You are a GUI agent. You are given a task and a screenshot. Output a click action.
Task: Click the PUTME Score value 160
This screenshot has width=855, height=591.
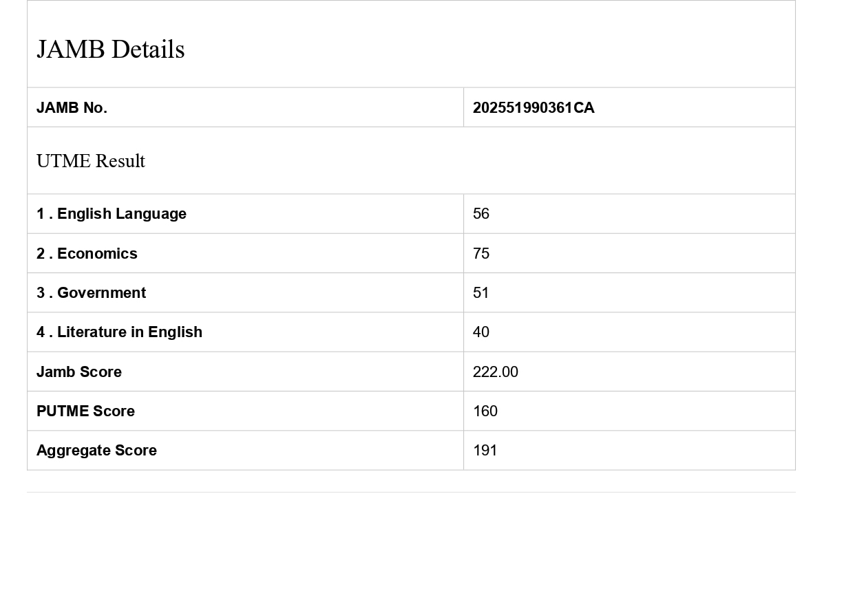coord(485,411)
